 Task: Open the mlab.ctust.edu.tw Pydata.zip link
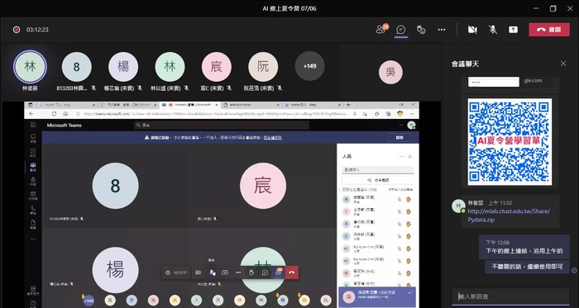[509, 216]
